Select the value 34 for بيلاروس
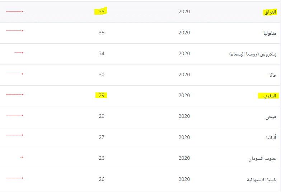 [102, 54]
